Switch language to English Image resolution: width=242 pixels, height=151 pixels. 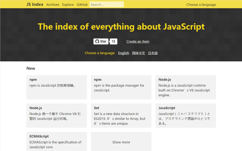click(x=123, y=53)
